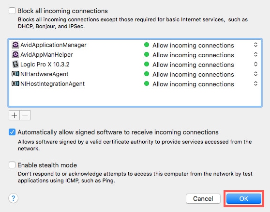Click the AvidAppManHelper app icon
The height and width of the screenshot is (212, 270).
click(x=15, y=54)
